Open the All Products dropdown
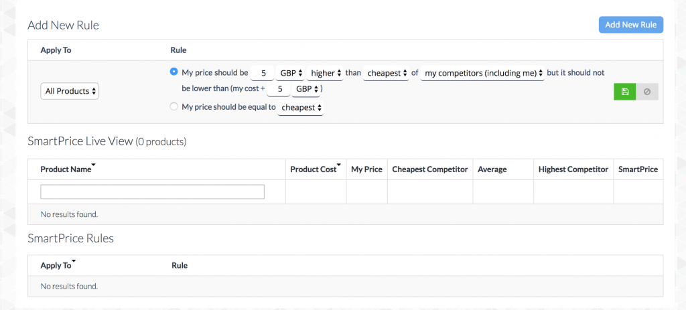The width and height of the screenshot is (686, 310). click(69, 91)
